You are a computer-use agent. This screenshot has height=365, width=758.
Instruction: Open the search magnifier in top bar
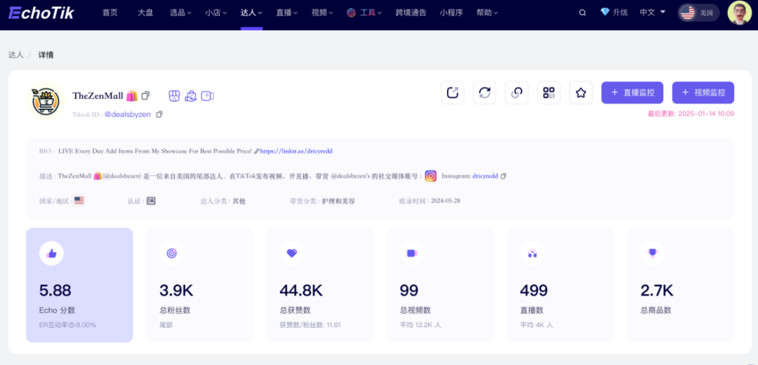coord(583,13)
